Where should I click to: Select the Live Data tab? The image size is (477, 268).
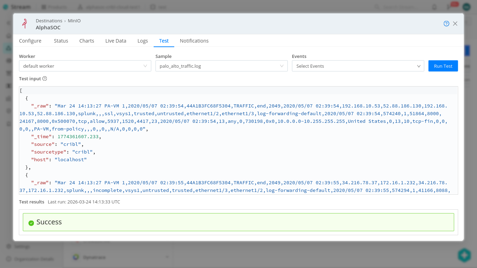(x=116, y=41)
